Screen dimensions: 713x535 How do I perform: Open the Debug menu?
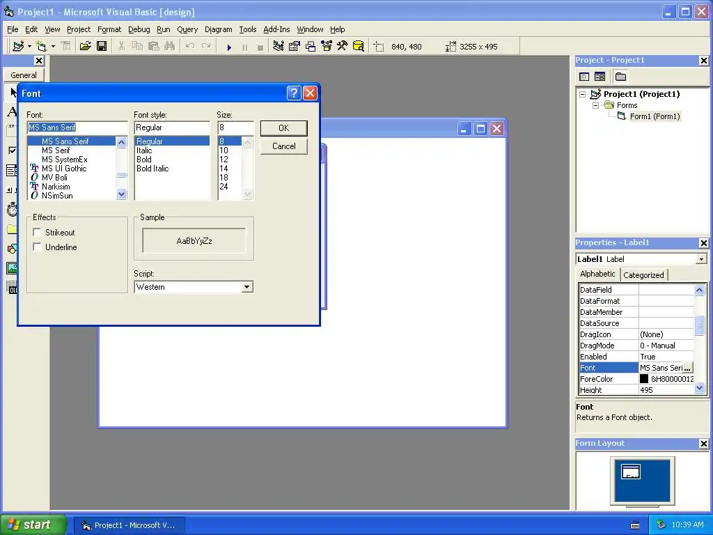[139, 29]
